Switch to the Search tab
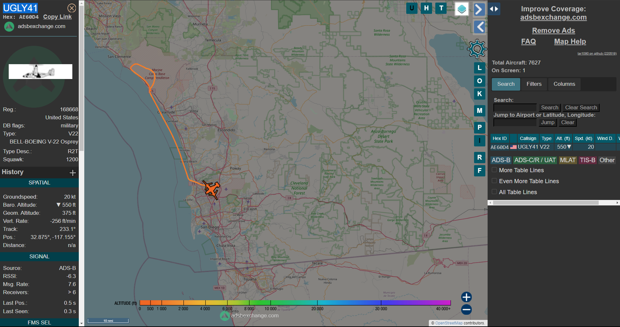The image size is (620, 327). pyautogui.click(x=506, y=84)
